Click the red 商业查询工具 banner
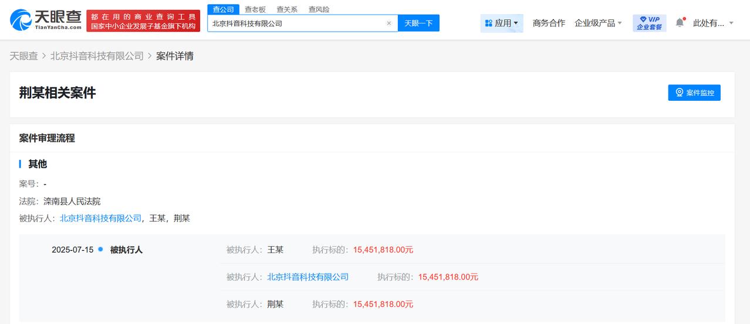 click(x=143, y=21)
